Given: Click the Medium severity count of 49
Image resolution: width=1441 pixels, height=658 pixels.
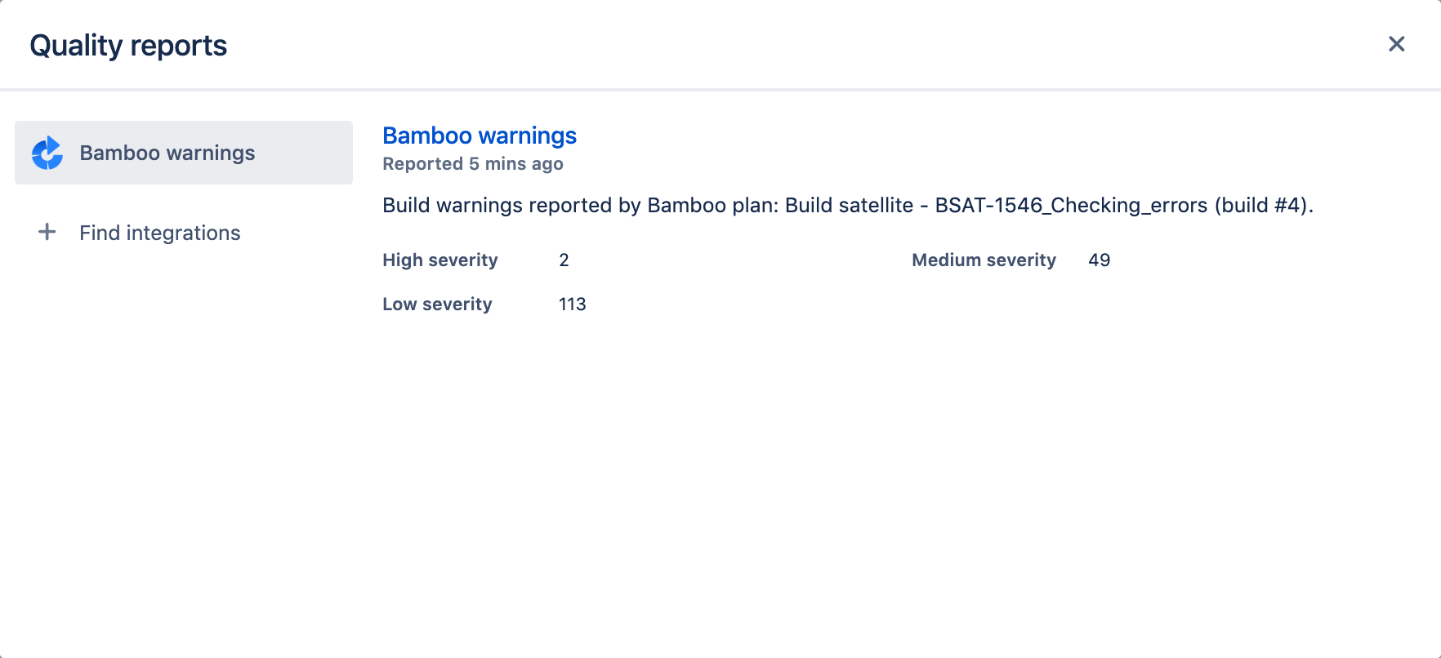Looking at the screenshot, I should coord(1099,260).
